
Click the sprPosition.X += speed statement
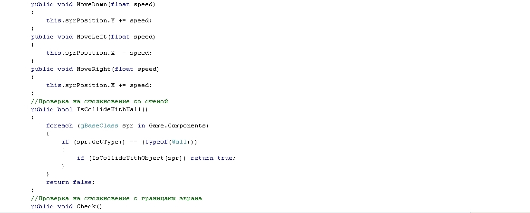pyautogui.click(x=99, y=85)
